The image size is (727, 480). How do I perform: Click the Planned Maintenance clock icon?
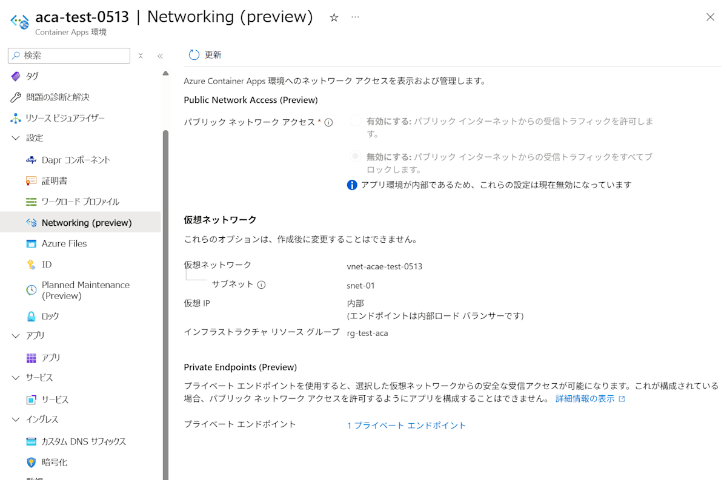32,290
